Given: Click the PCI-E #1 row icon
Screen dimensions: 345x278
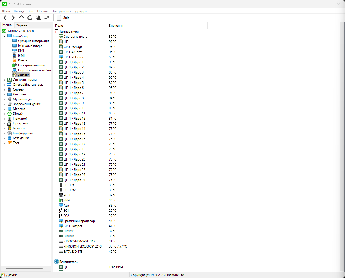Looking at the screenshot, I should point(61,185).
